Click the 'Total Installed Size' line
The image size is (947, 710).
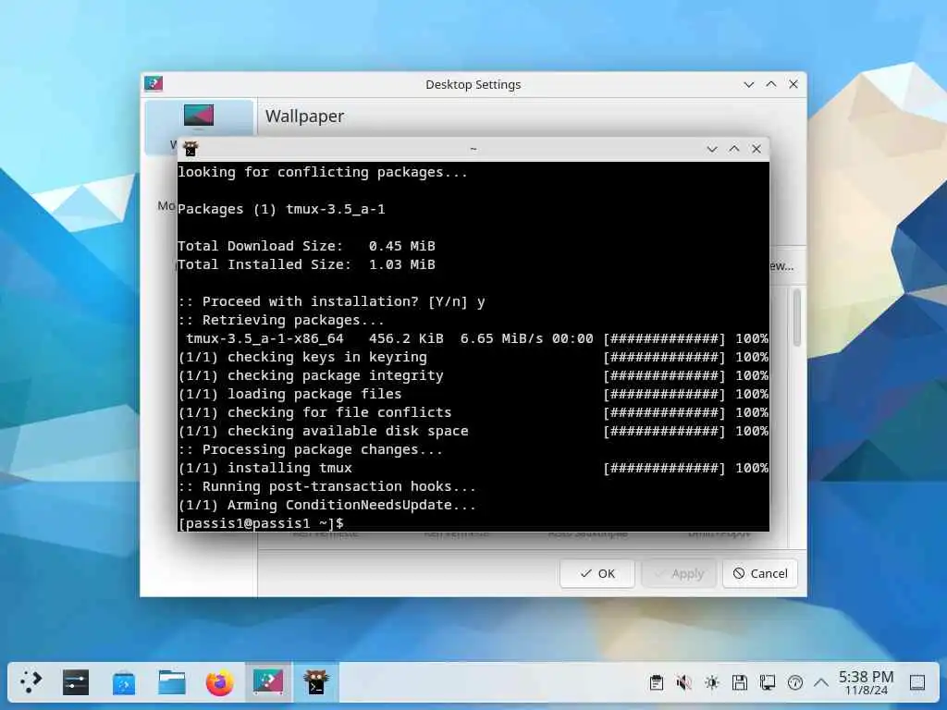coord(306,264)
